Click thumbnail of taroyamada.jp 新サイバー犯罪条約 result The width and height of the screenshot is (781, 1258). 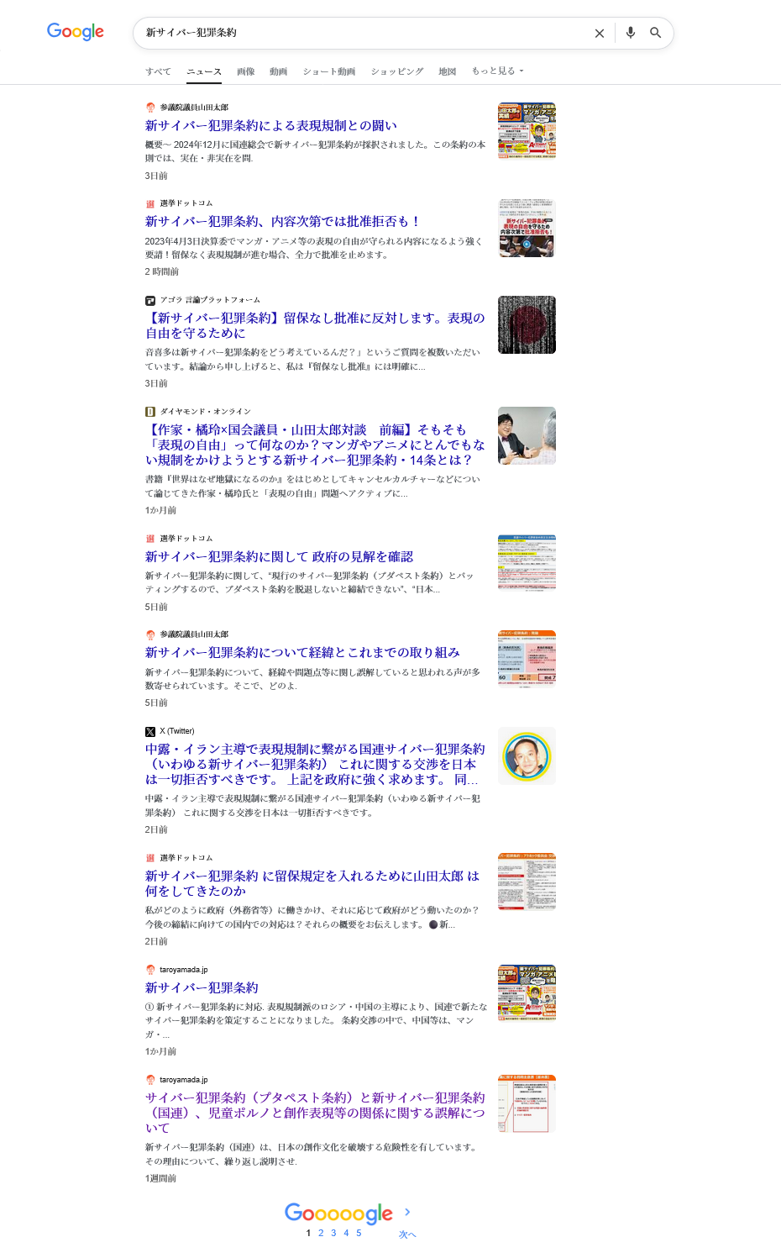pyautogui.click(x=527, y=993)
